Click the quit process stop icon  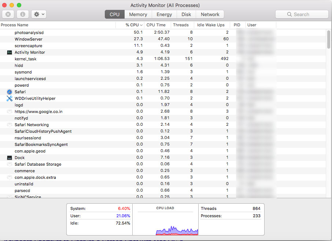pos(8,14)
